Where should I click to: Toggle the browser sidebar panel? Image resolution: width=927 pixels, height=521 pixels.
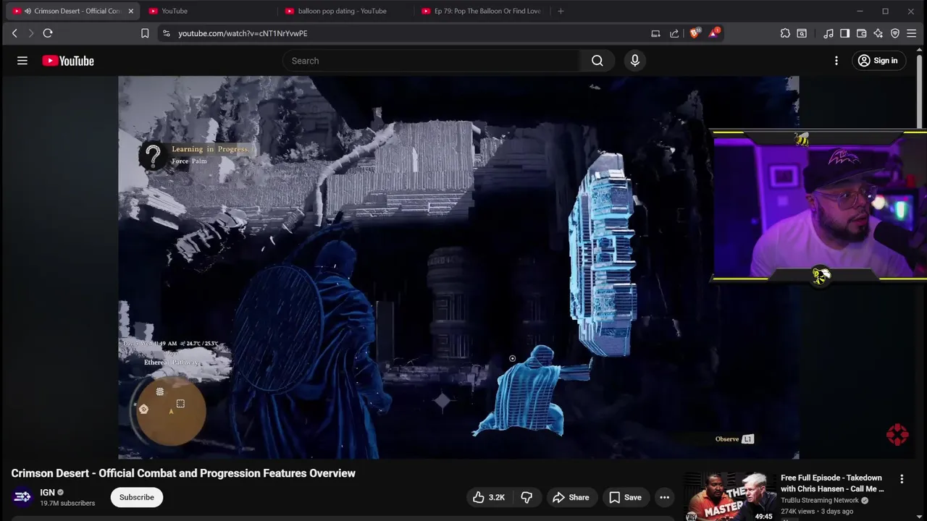[x=844, y=33]
